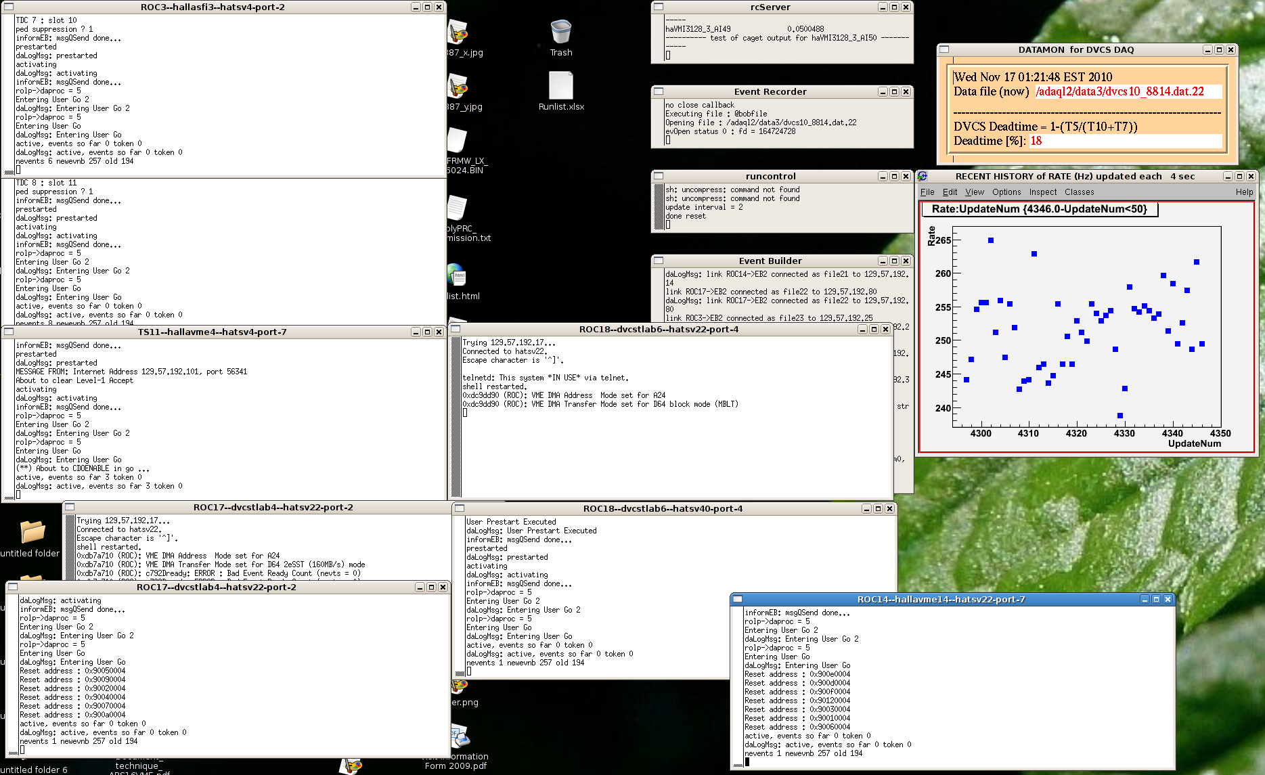Open window menu icon of ROC3--hallasfi3 window
The height and width of the screenshot is (775, 1265).
(x=9, y=7)
